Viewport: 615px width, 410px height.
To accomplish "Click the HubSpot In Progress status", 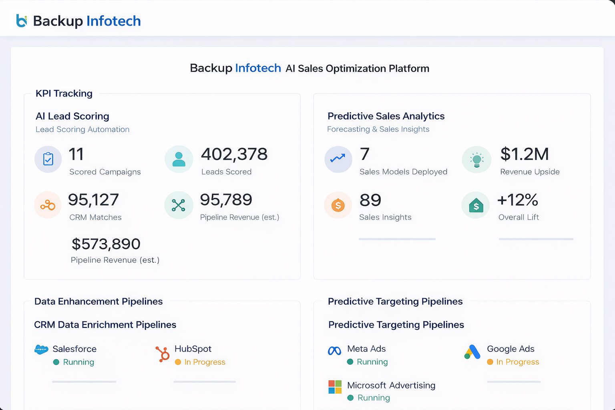I will tap(205, 362).
